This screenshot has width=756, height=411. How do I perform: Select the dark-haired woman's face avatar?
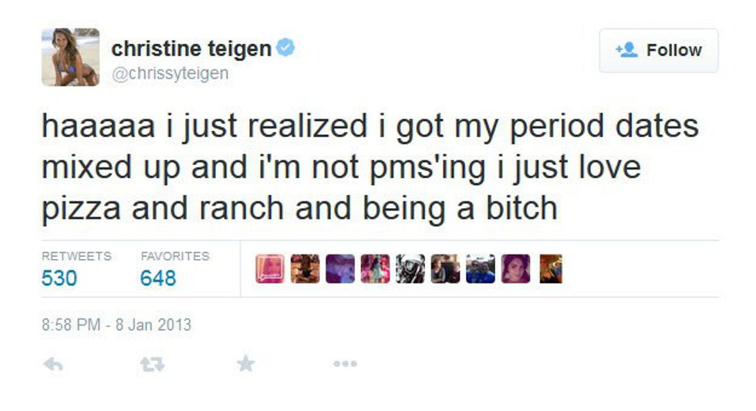tap(515, 268)
